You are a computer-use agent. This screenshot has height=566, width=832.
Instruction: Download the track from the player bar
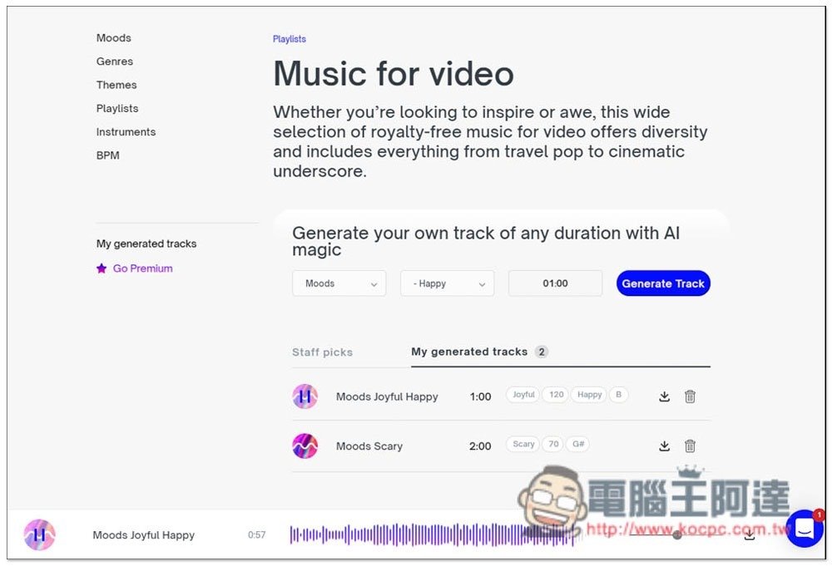(749, 535)
